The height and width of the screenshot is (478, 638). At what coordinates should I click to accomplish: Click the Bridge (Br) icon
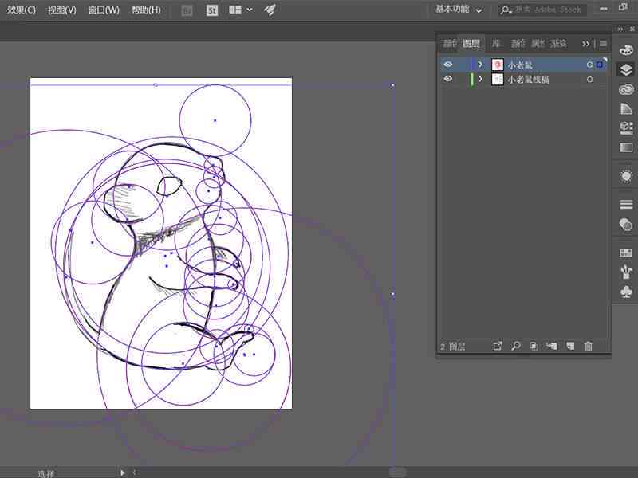point(187,10)
